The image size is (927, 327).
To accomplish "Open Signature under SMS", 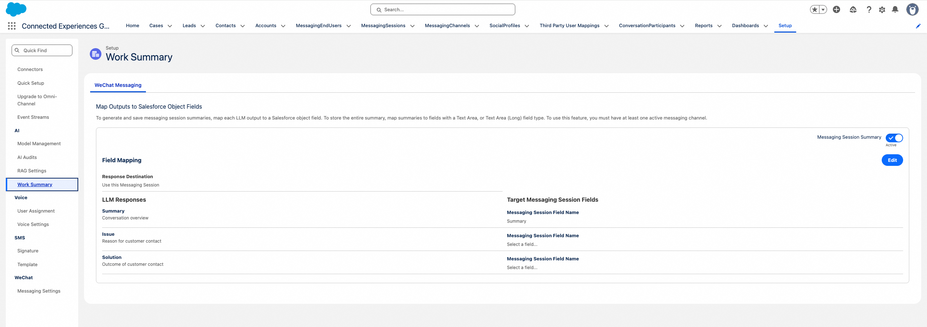I will [x=28, y=251].
